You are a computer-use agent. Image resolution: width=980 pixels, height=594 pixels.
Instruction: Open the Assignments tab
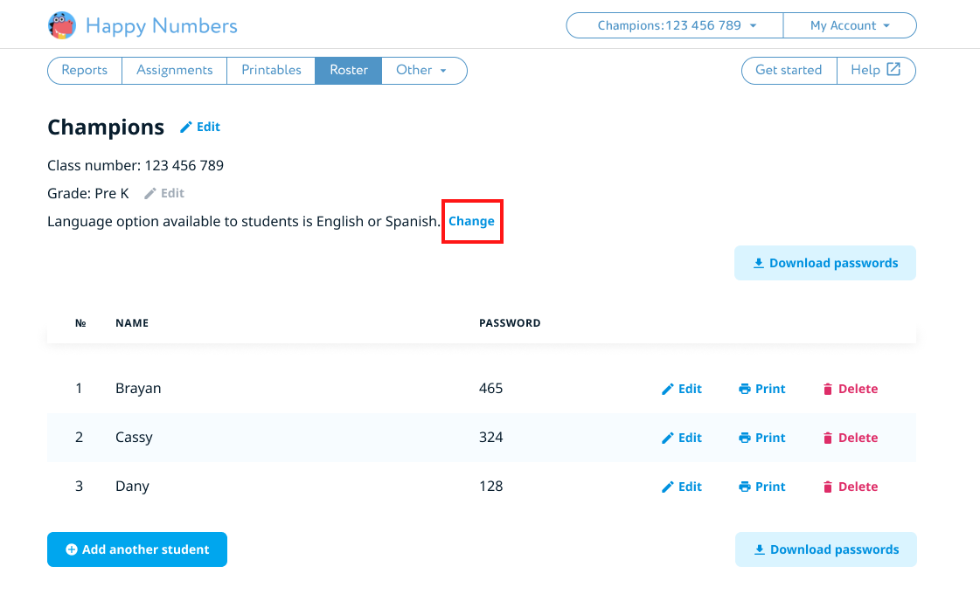tap(174, 70)
